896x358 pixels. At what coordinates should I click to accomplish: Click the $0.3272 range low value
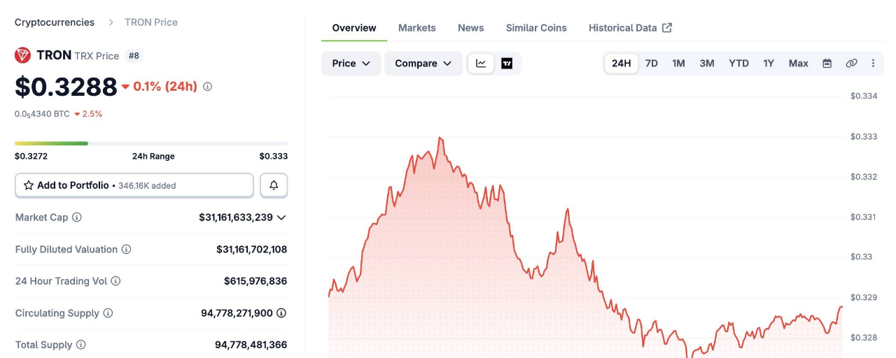coord(31,156)
